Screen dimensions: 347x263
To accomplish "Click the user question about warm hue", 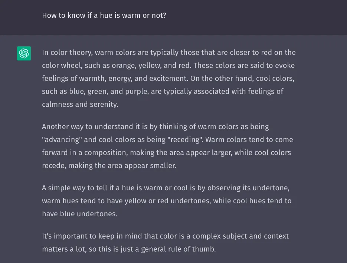I will pyautogui.click(x=104, y=16).
